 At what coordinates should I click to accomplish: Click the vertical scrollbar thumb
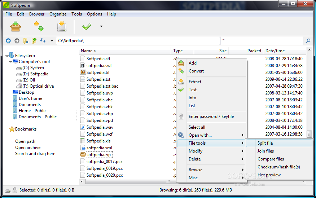[309, 134]
